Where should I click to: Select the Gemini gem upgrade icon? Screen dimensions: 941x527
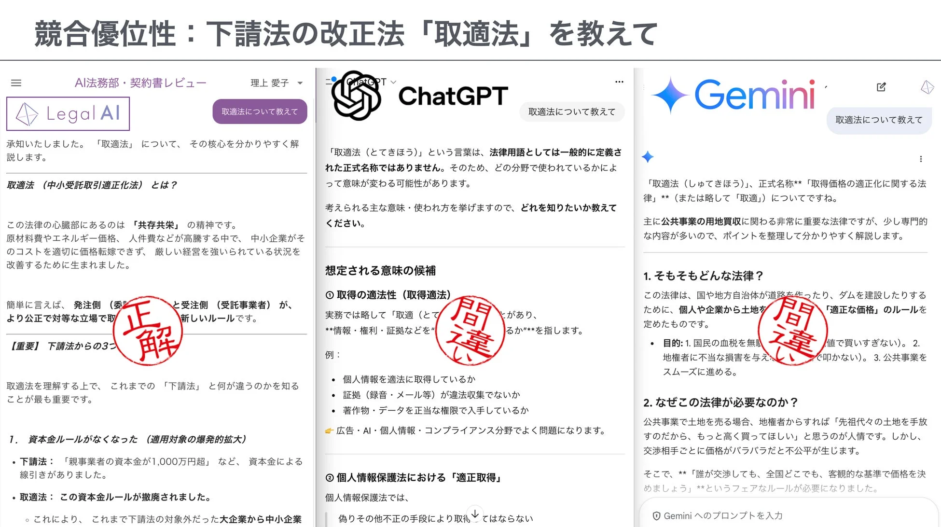[927, 87]
